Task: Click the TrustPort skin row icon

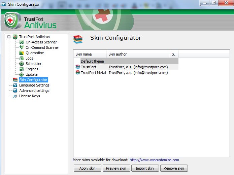Action: [x=78, y=67]
